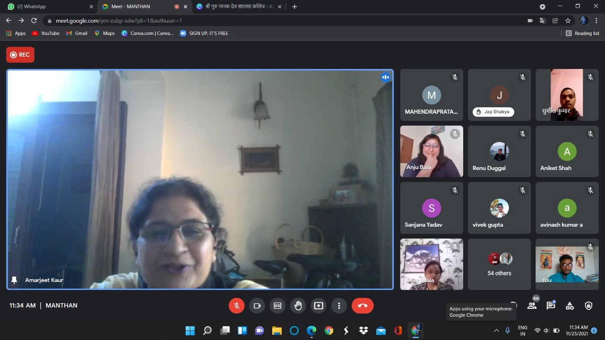Open the Reading list panel

pos(582,34)
